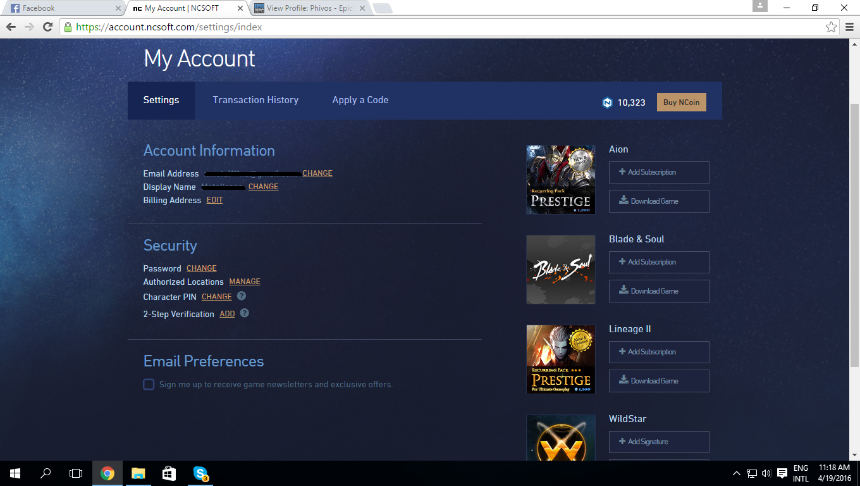The image size is (860, 486).
Task: Click the volume speaker tray icon
Action: click(x=766, y=473)
